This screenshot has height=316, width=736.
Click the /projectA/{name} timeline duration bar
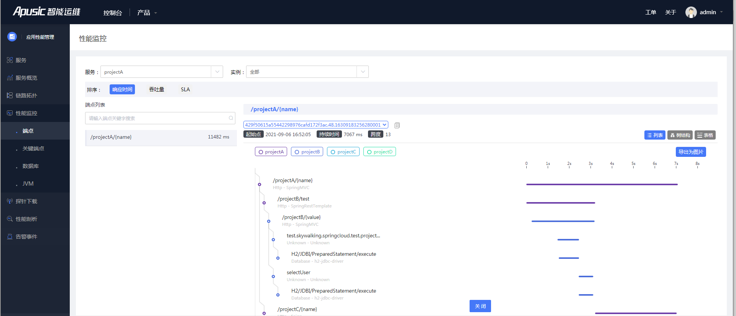tap(602, 184)
